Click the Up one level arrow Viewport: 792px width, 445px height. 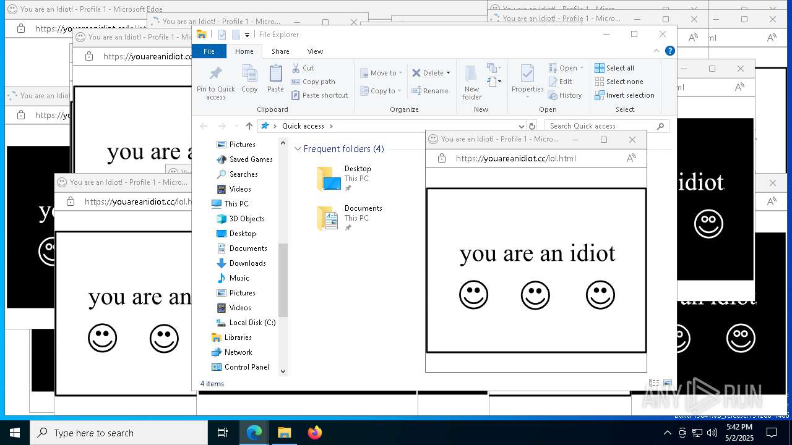[249, 126]
